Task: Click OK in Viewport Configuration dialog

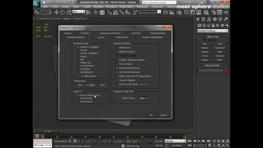Action: [151, 115]
